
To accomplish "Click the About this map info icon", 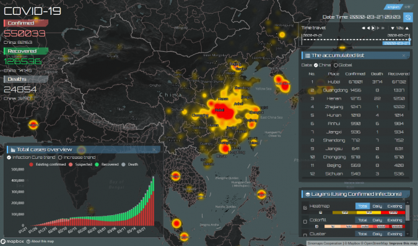I will 28,242.
